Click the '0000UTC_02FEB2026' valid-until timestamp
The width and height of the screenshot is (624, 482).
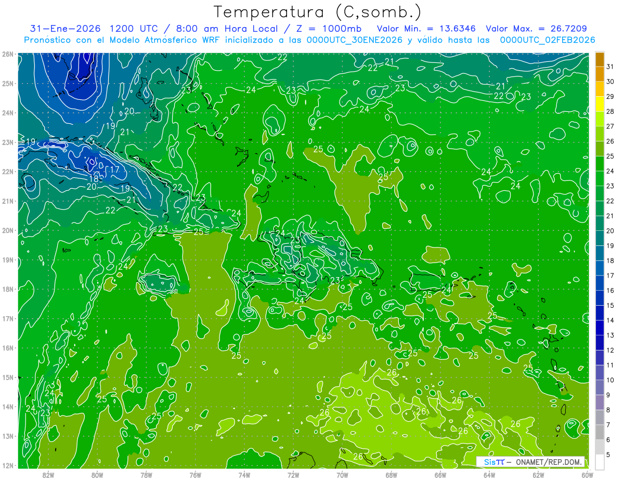click(x=547, y=40)
